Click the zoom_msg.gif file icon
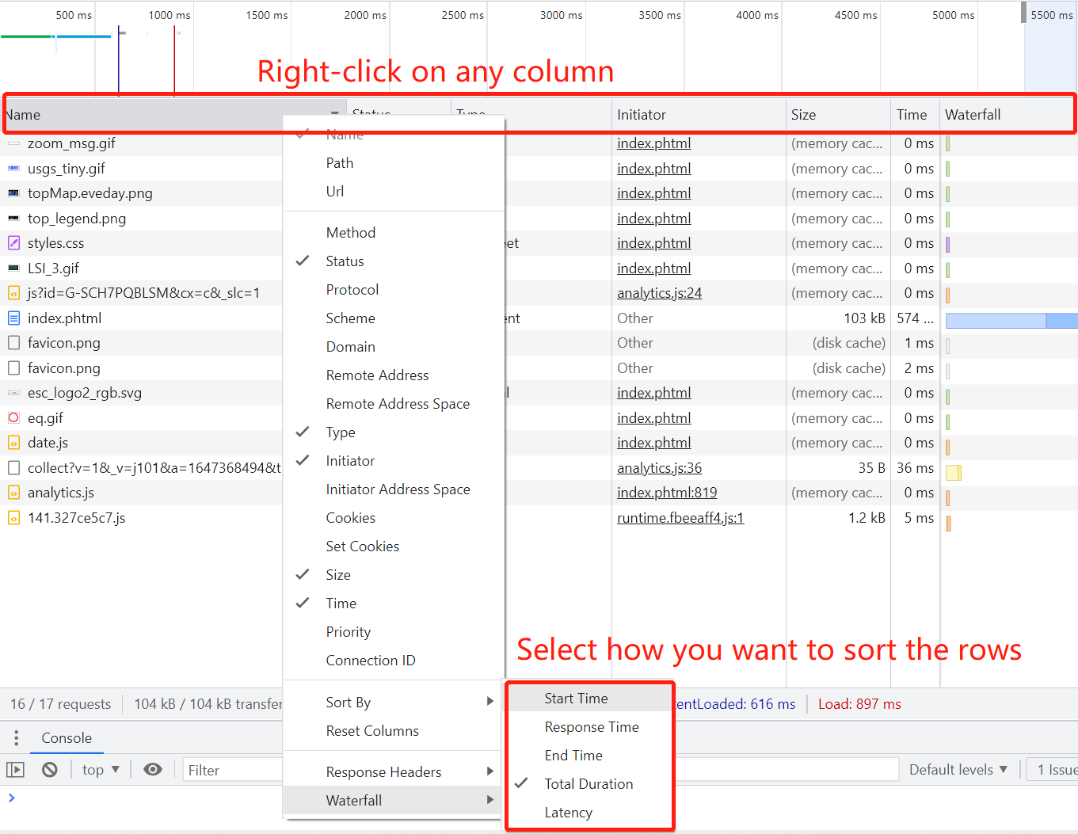 click(x=13, y=143)
